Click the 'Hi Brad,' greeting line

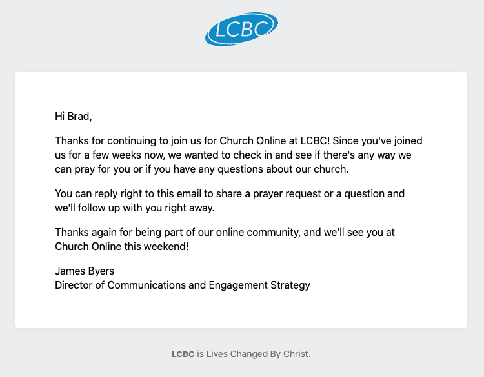(74, 116)
